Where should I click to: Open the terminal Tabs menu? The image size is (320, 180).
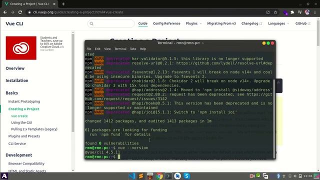tap(133, 49)
